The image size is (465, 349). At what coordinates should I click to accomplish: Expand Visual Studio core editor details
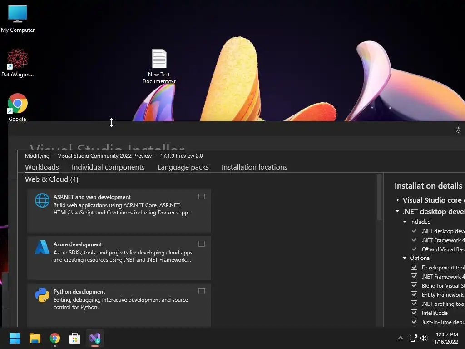click(397, 200)
